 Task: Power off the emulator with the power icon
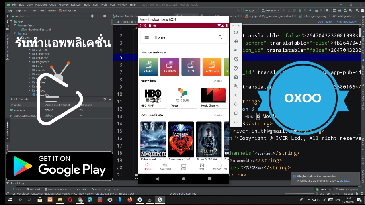click(x=236, y=32)
